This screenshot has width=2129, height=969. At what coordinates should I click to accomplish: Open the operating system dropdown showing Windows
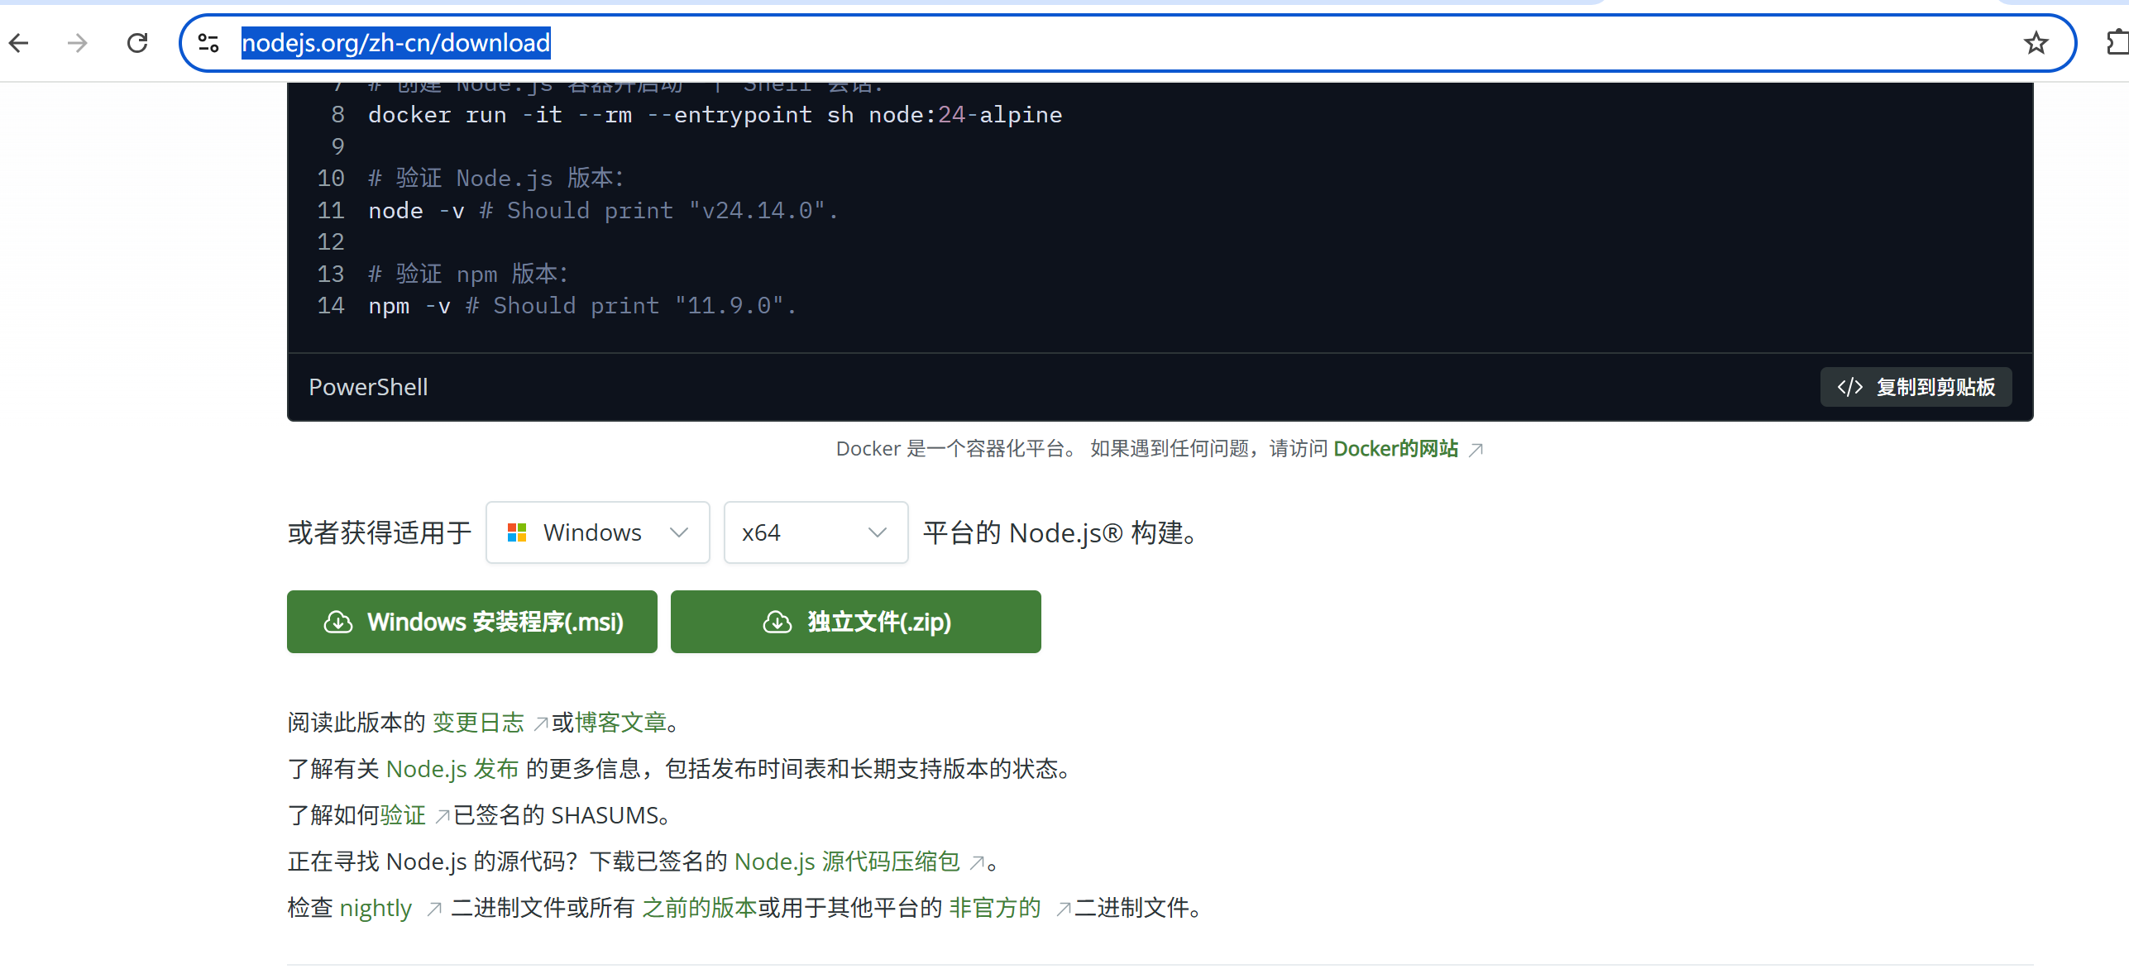pos(597,532)
